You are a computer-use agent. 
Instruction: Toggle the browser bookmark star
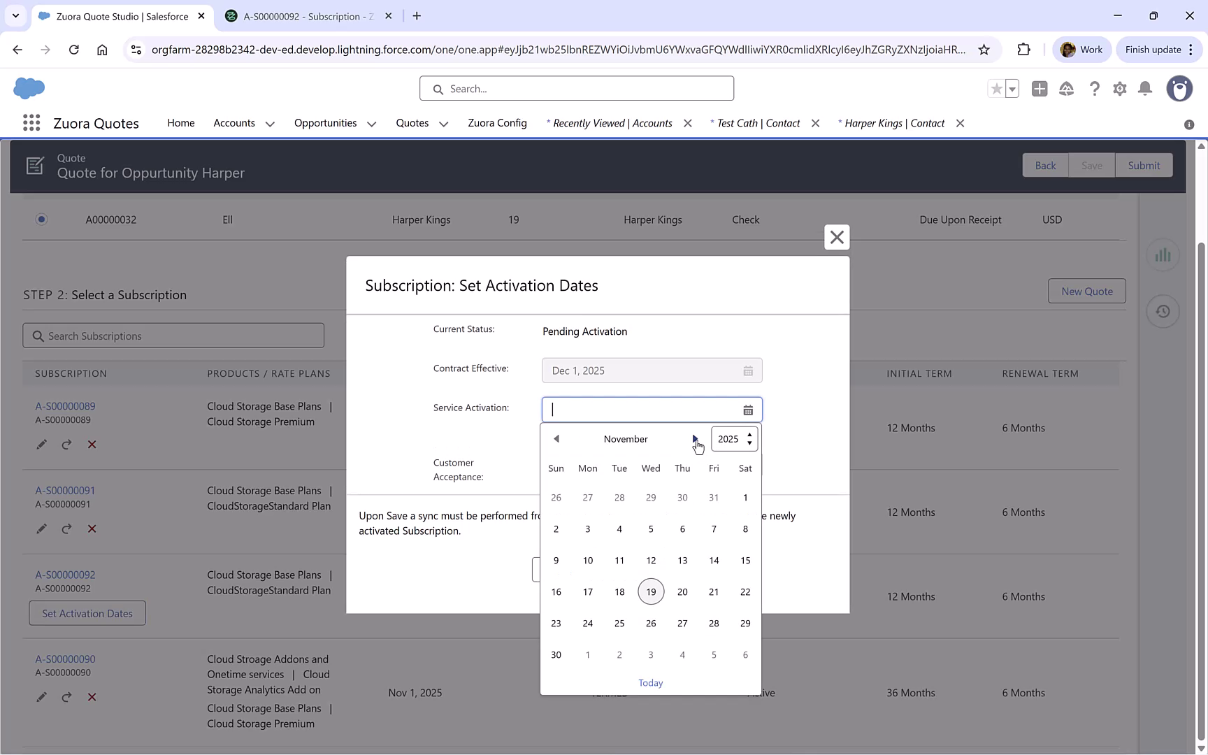pyautogui.click(x=984, y=50)
